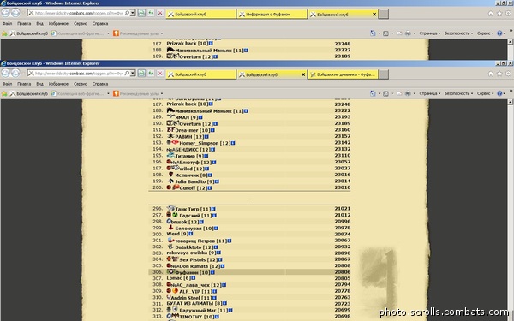This screenshot has width=514, height=321.
Task: Open player link БУЛАТ ИЗ АЛМАТЫ [8]
Action: [x=194, y=303]
